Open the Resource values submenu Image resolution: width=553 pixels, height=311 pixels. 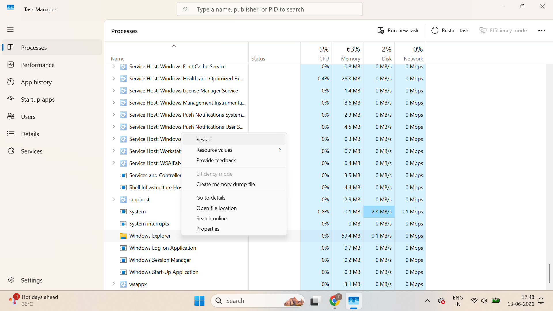(234, 150)
